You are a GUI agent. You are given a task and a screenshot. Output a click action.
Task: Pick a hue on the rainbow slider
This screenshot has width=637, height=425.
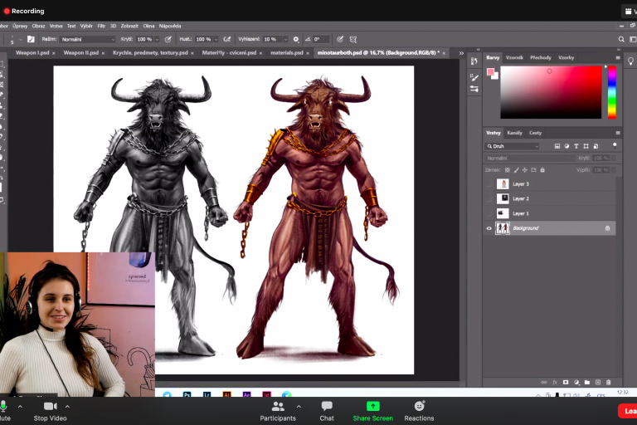[612, 91]
